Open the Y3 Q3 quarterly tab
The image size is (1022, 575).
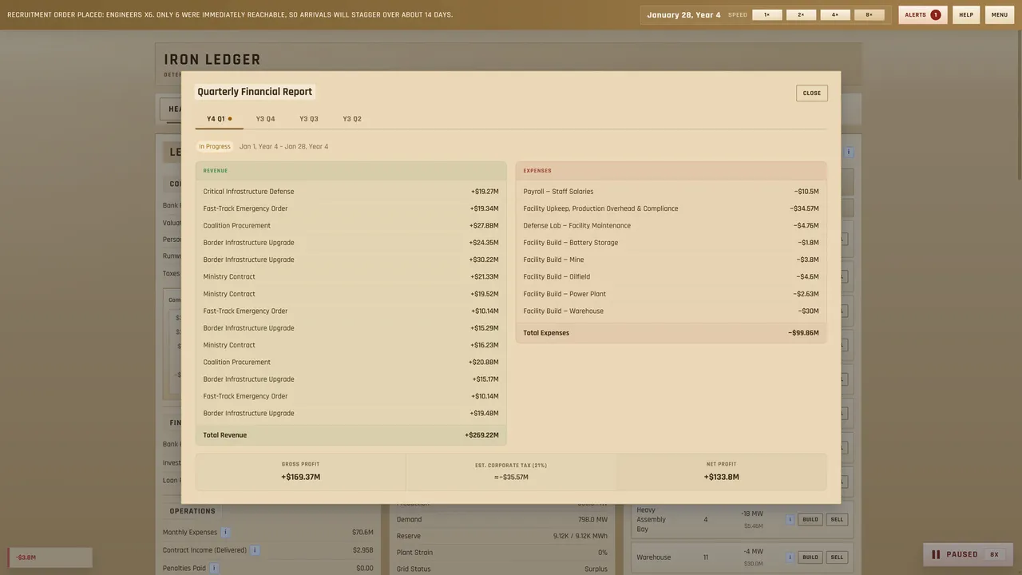pyautogui.click(x=309, y=119)
